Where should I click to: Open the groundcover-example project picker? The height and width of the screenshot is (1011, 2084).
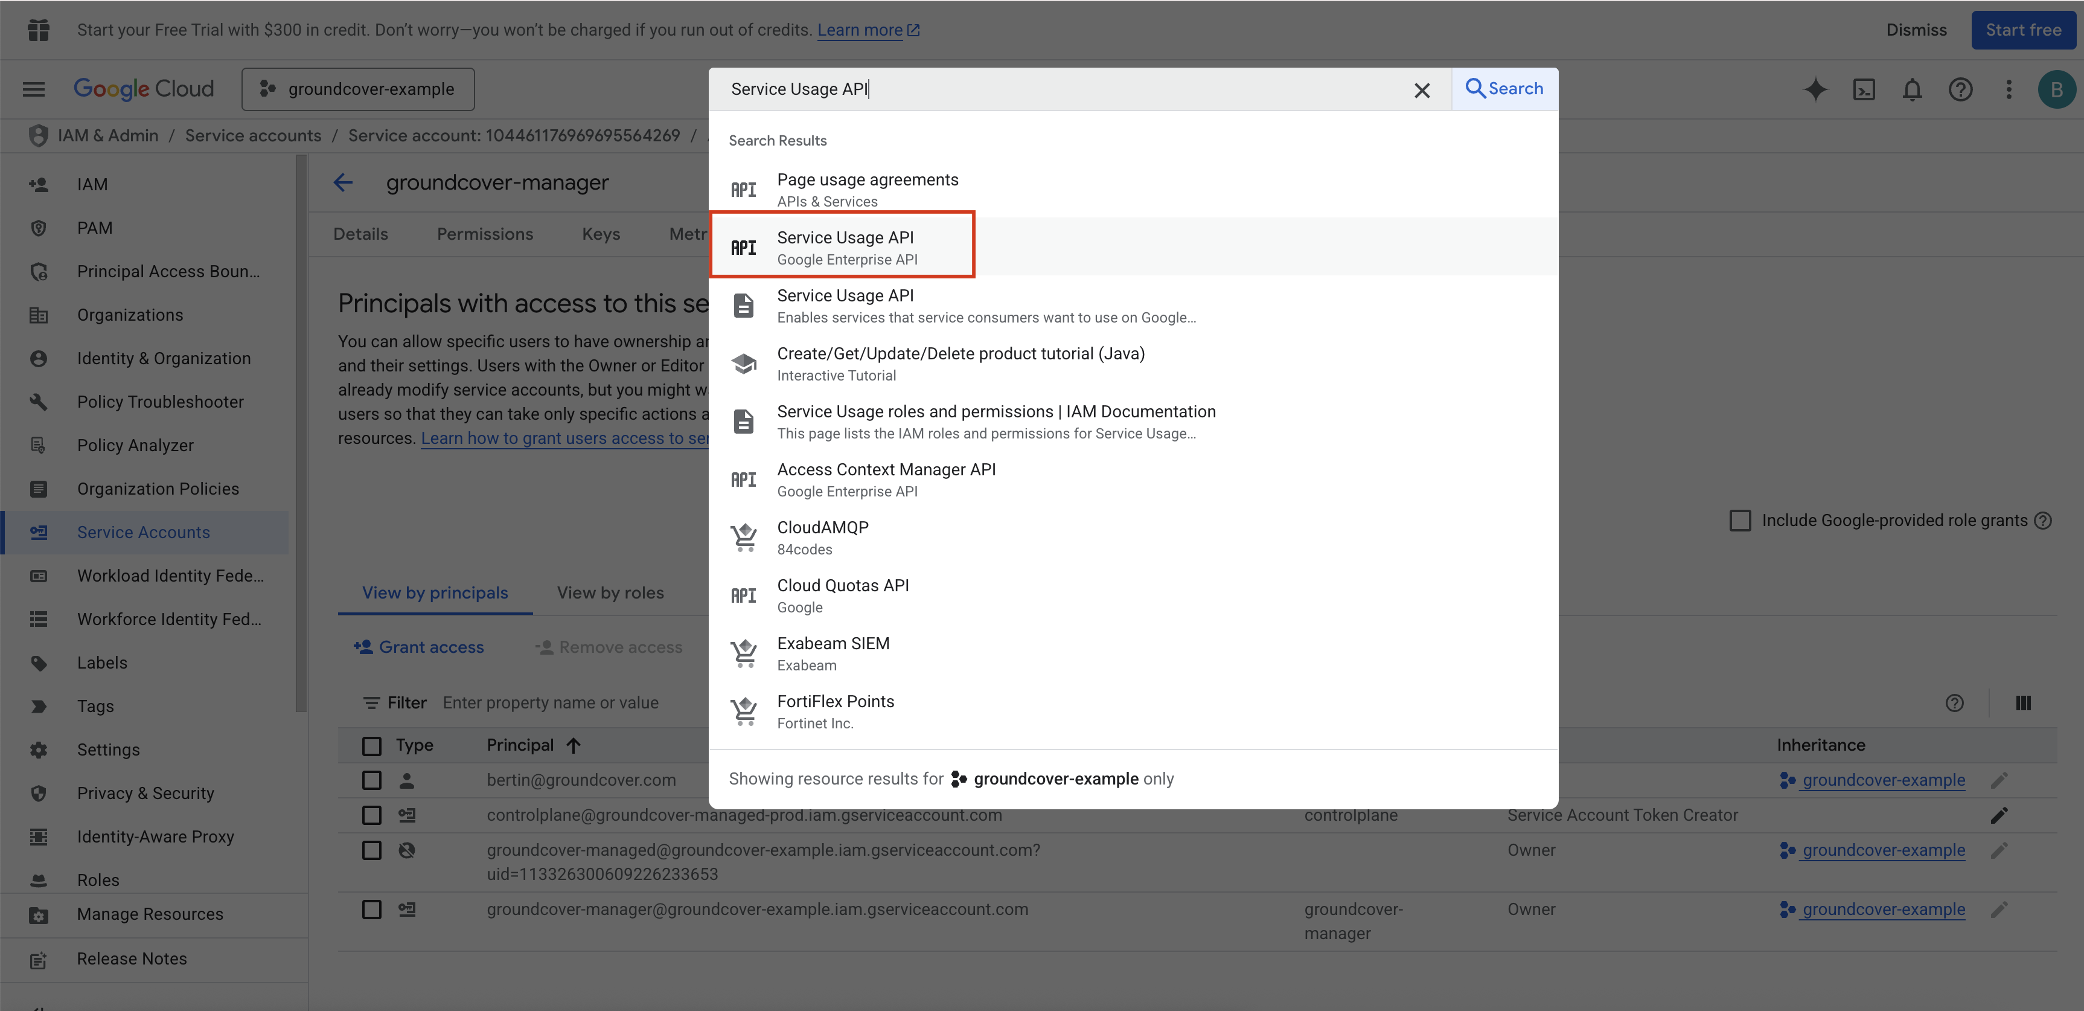357,89
